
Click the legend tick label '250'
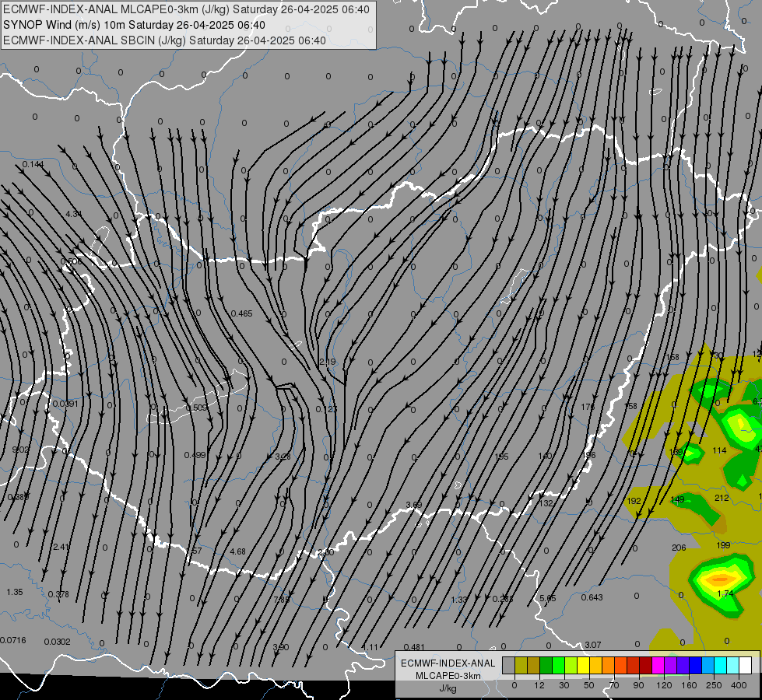tap(714, 685)
